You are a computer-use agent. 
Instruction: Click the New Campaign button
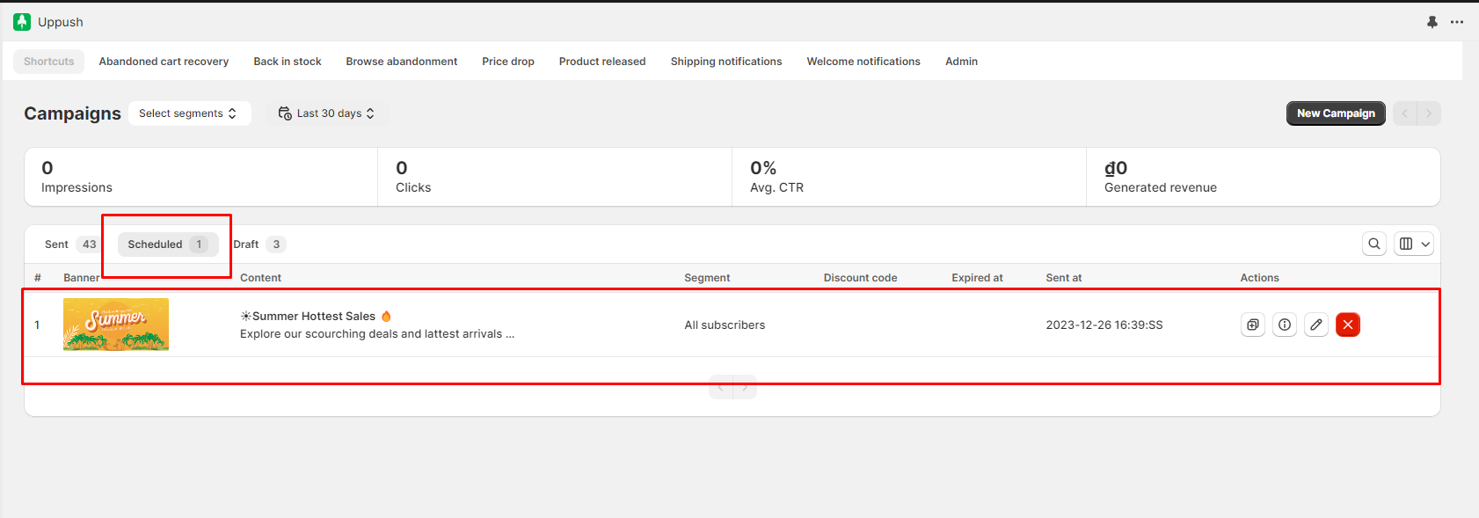pos(1335,113)
